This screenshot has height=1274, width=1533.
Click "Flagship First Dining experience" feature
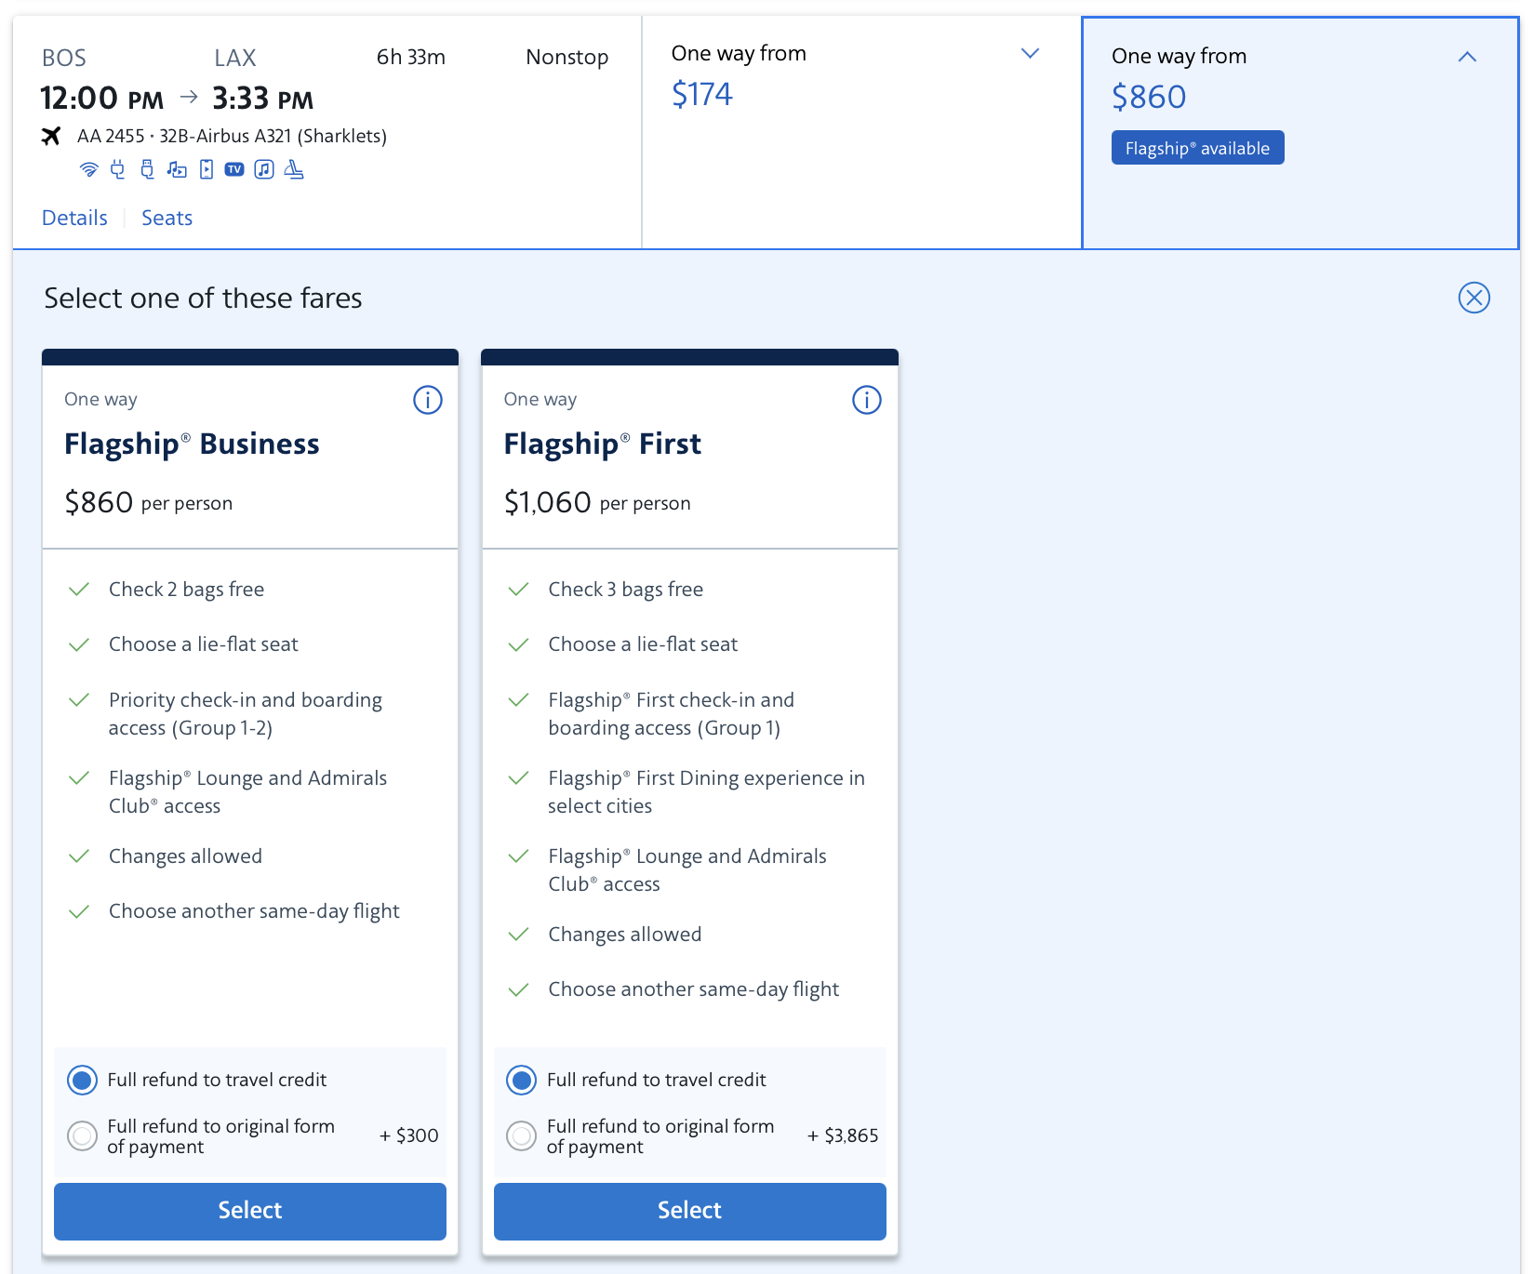pos(707,791)
